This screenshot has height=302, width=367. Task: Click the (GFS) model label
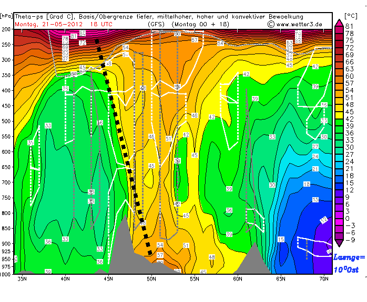(156, 24)
